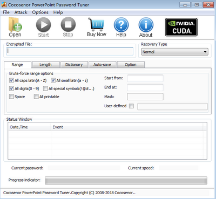Image resolution: width=216 pixels, height=199 pixels.
Task: Open the Help menu
Action: coord(58,12)
